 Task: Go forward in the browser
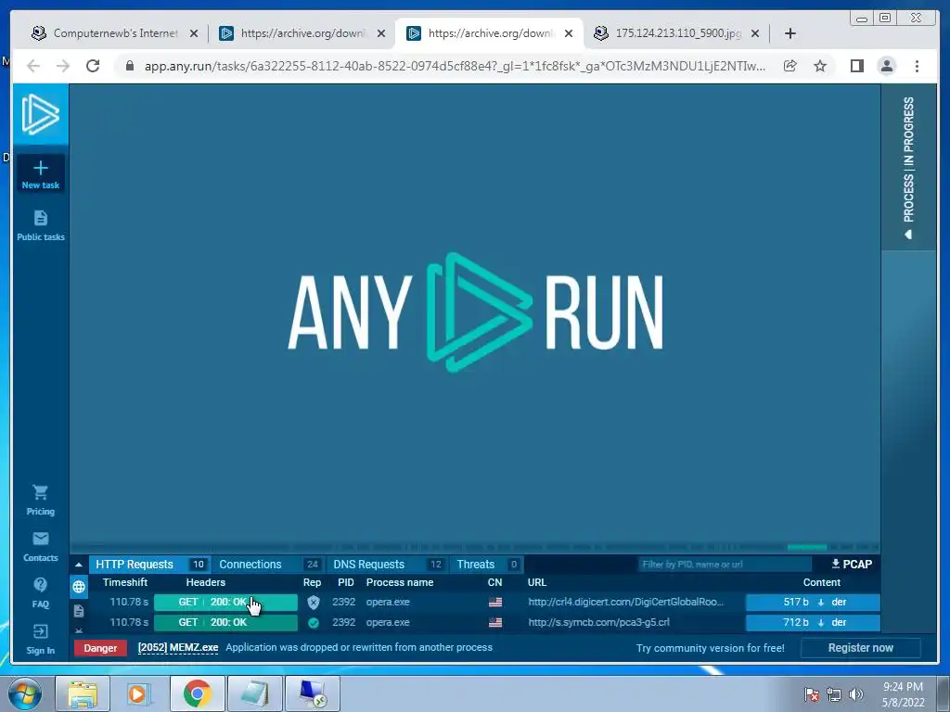pos(63,66)
